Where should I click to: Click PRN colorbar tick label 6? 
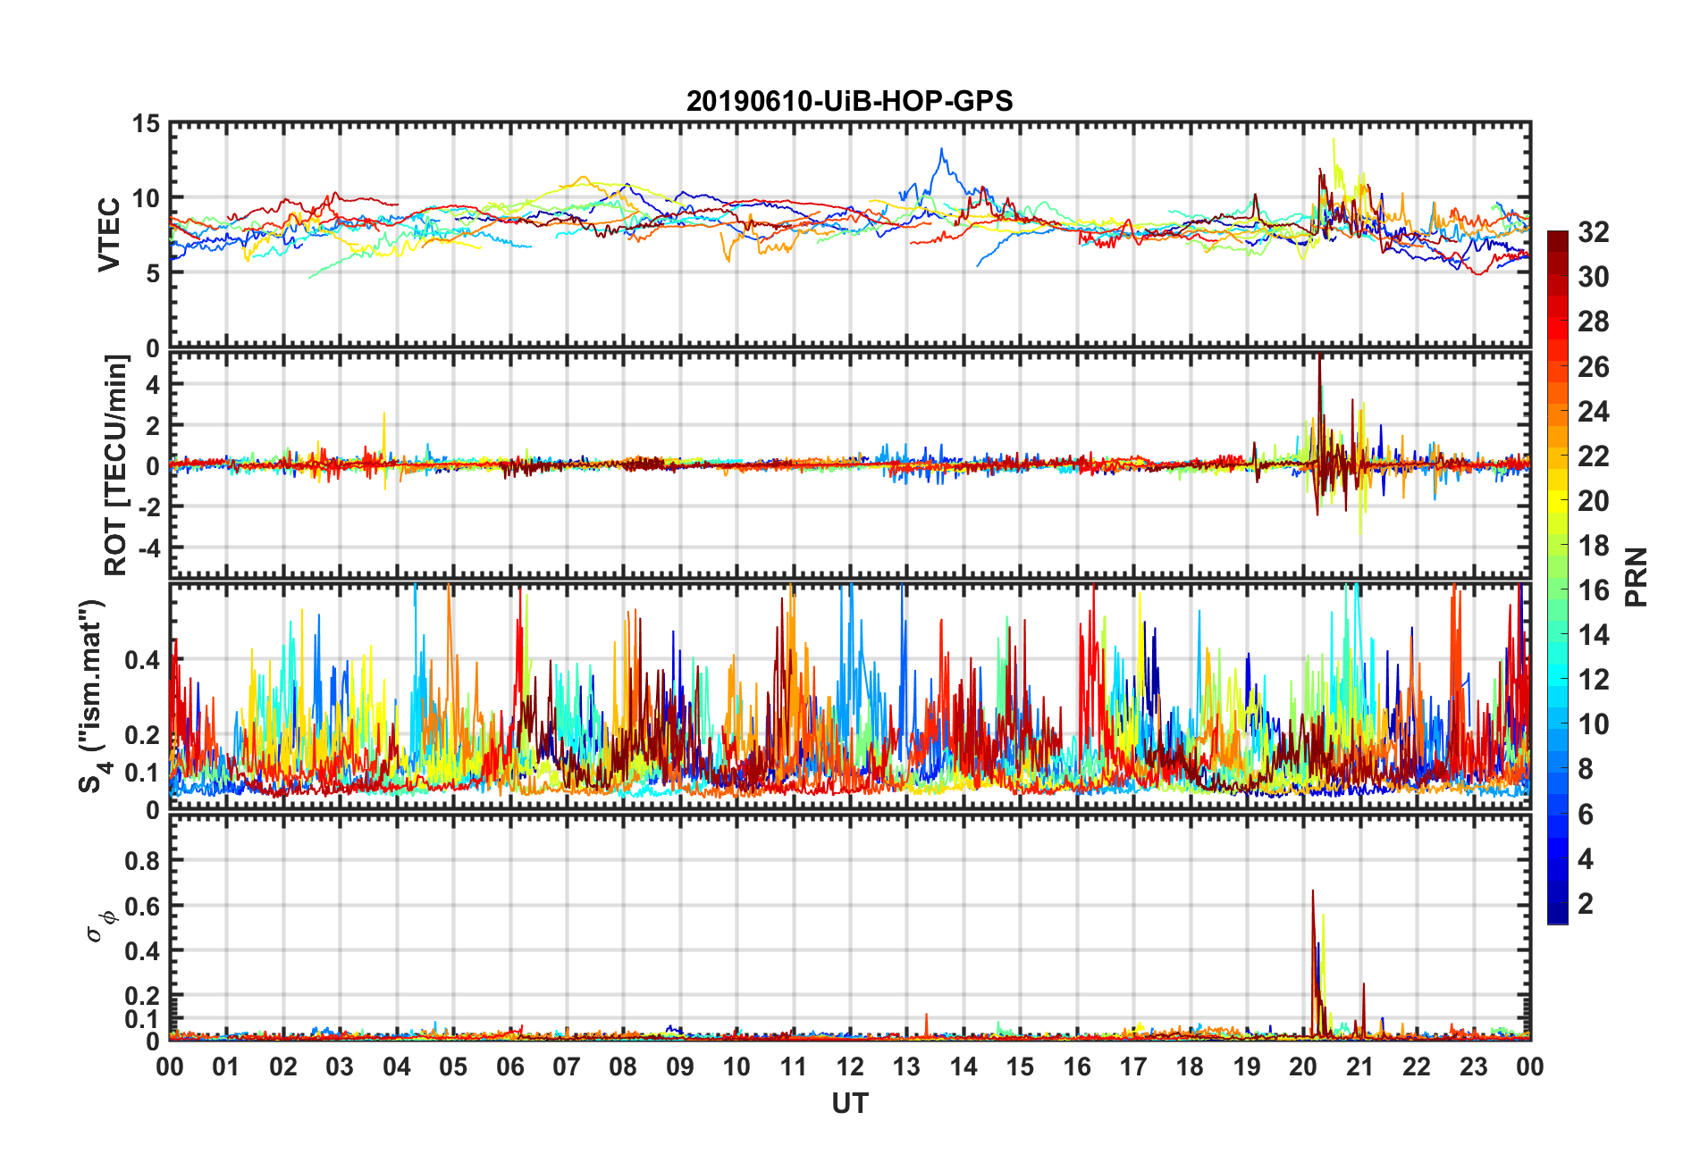click(x=1586, y=814)
